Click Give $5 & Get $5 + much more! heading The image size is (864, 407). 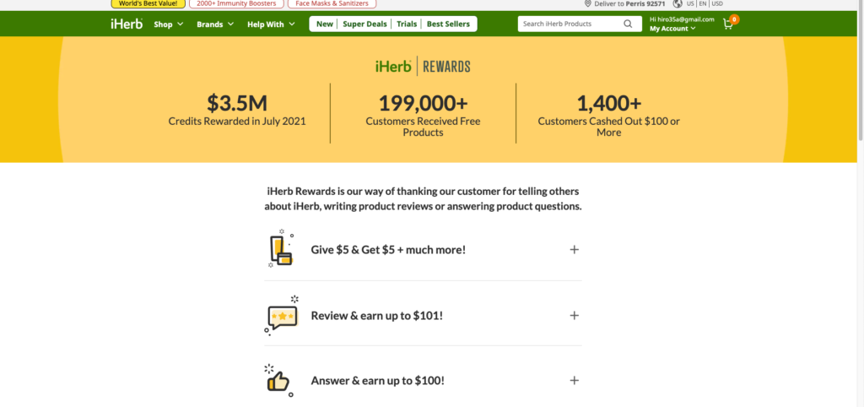pyautogui.click(x=388, y=249)
